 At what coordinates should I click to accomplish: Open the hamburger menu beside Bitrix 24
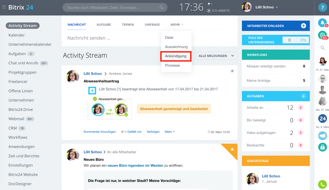[4, 7]
